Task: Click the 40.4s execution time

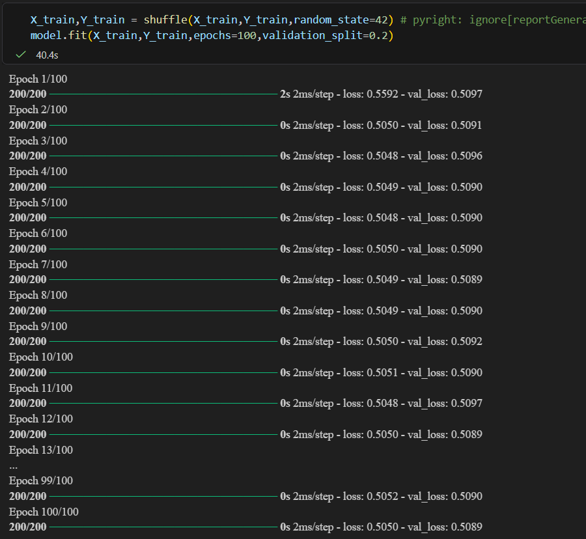Action: (47, 55)
